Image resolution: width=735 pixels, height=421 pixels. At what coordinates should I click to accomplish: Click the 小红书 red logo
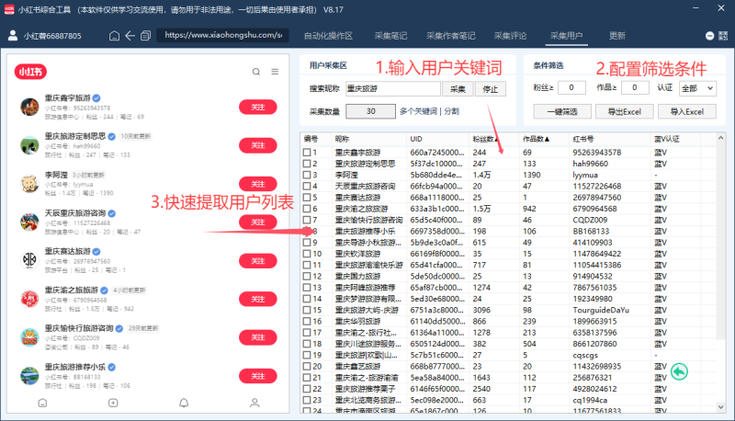point(30,72)
